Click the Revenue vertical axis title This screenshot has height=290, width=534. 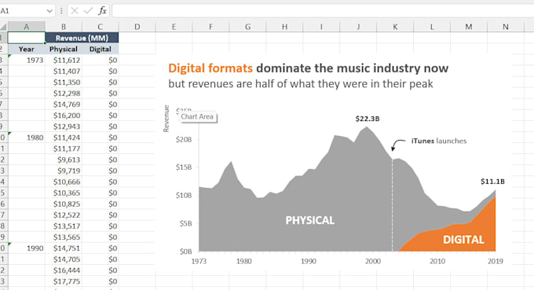click(166, 119)
